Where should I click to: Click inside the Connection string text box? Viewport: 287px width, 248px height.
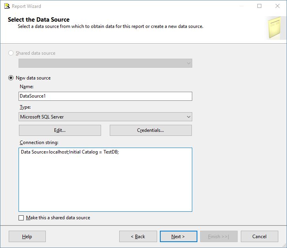pos(105,181)
